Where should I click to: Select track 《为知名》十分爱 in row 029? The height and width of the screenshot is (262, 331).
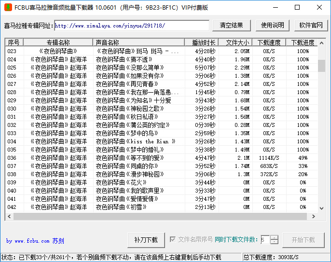[x=133, y=100]
